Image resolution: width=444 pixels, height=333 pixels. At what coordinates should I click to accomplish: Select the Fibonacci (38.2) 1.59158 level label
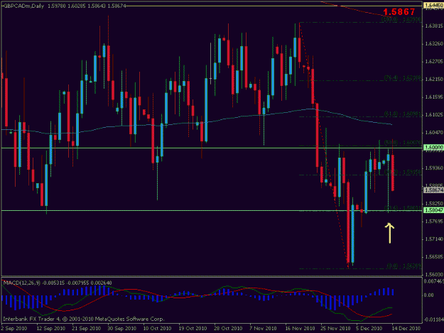pyautogui.click(x=403, y=172)
